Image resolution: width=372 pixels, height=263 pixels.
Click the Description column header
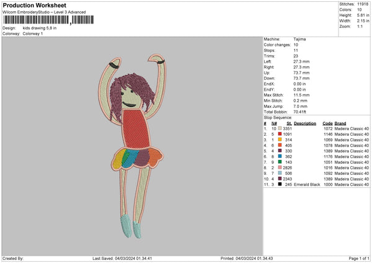tap(305, 123)
